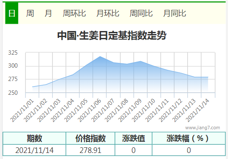
Task: Click the 期数 column header
Action: (34, 138)
